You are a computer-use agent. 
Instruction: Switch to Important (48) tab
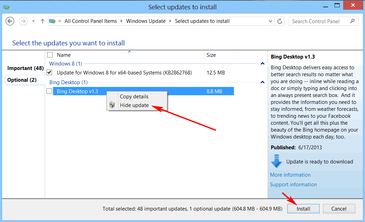point(25,68)
